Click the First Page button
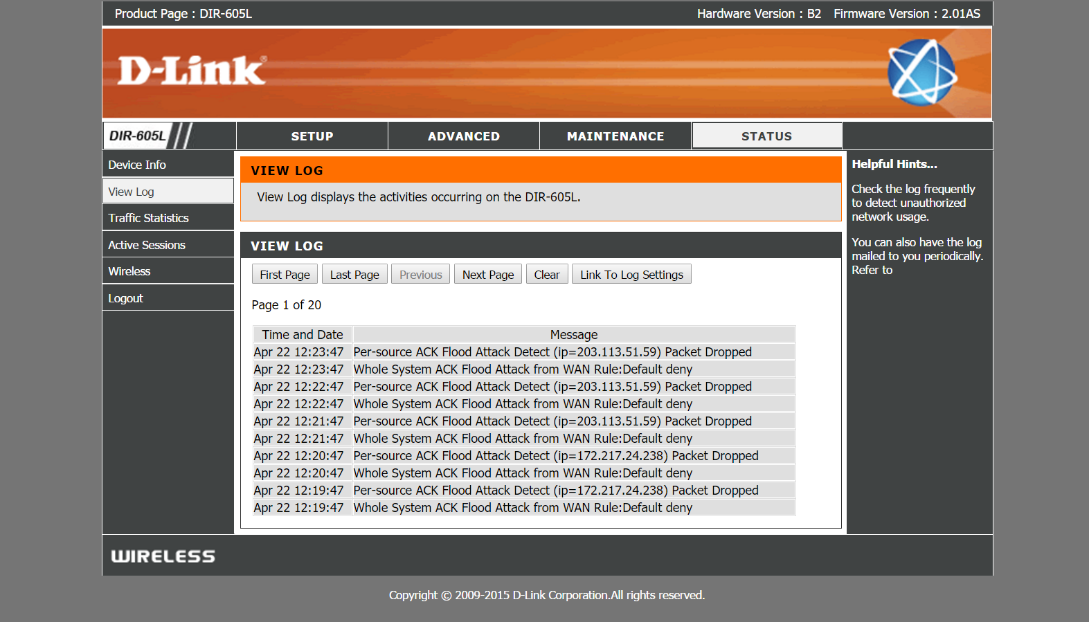 285,275
